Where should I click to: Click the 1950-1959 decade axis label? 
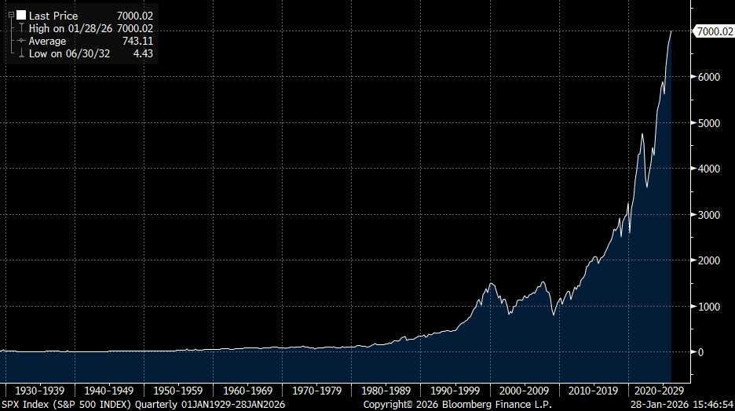[x=177, y=390]
